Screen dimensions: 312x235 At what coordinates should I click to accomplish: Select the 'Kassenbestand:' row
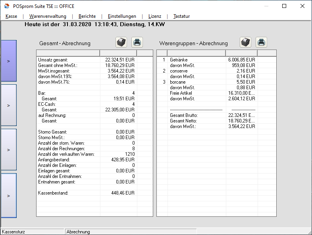tap(95, 193)
